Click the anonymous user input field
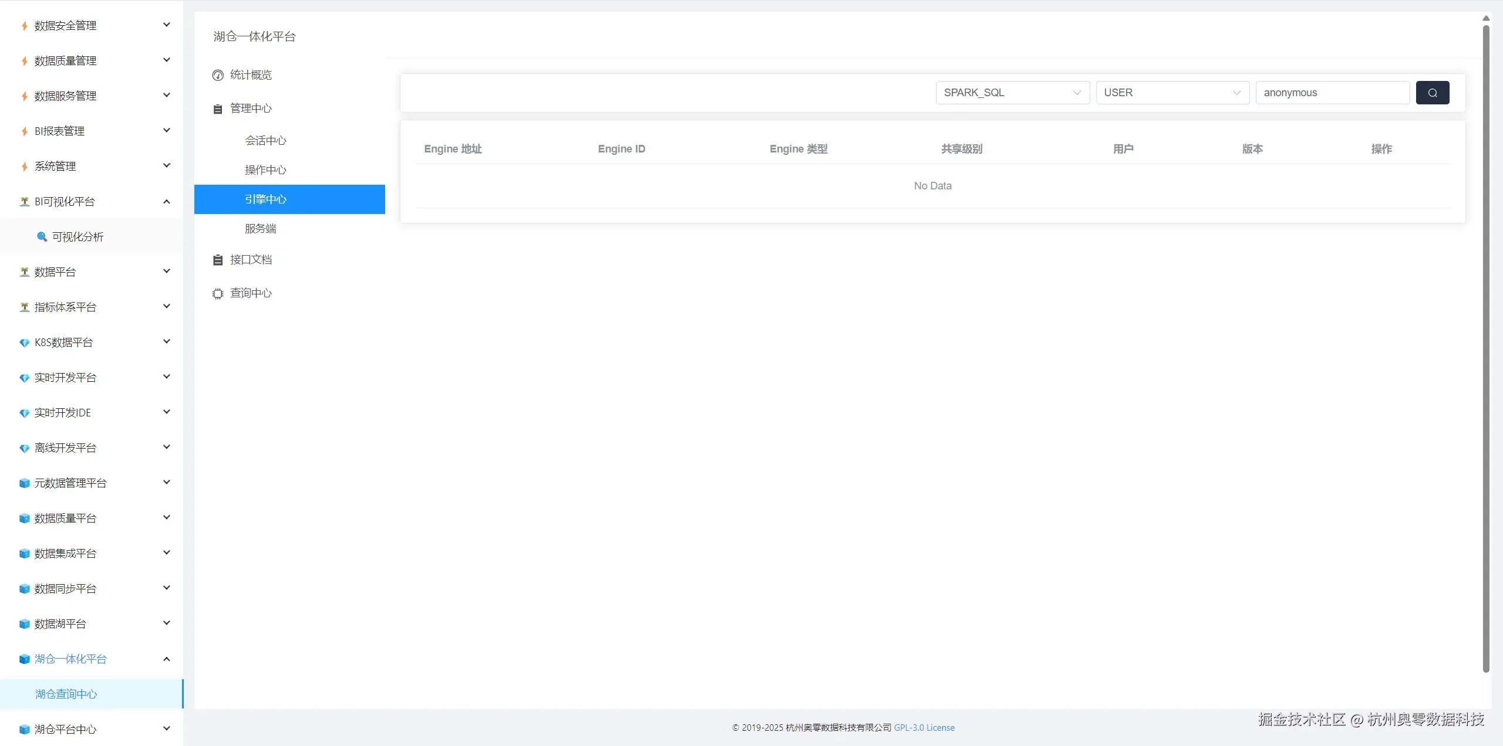Viewport: 1503px width, 746px height. [1332, 93]
